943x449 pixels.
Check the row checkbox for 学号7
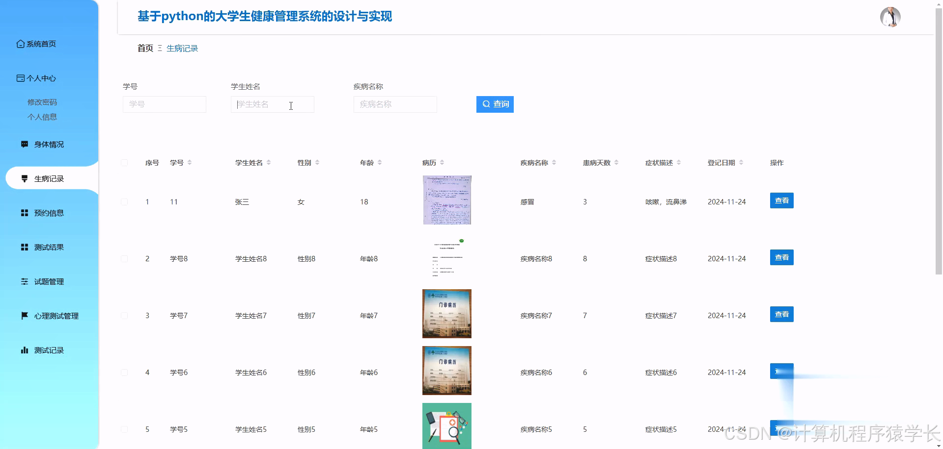click(x=124, y=316)
